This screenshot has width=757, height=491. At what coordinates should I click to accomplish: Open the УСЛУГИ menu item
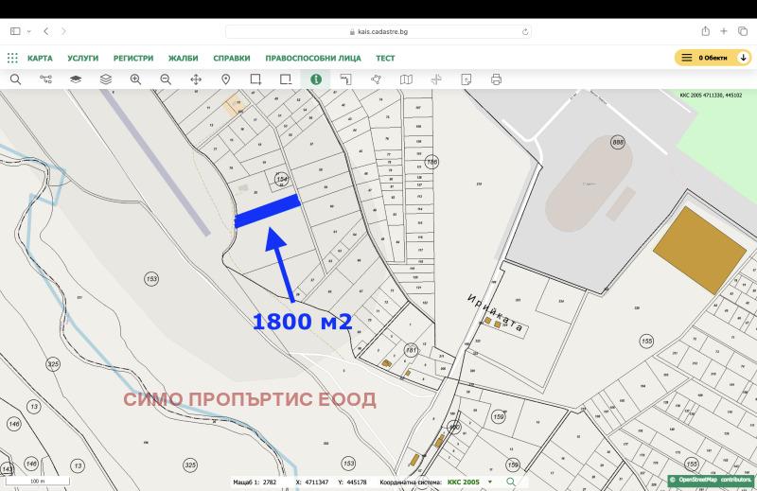click(83, 58)
